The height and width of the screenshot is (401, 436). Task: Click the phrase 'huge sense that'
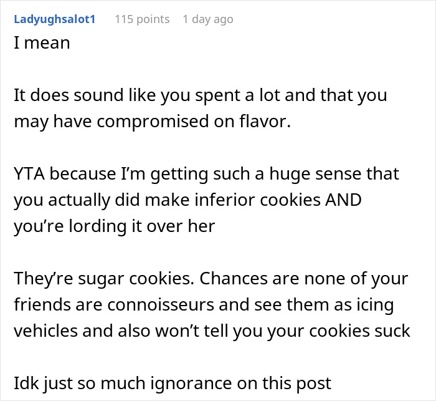pos(334,174)
